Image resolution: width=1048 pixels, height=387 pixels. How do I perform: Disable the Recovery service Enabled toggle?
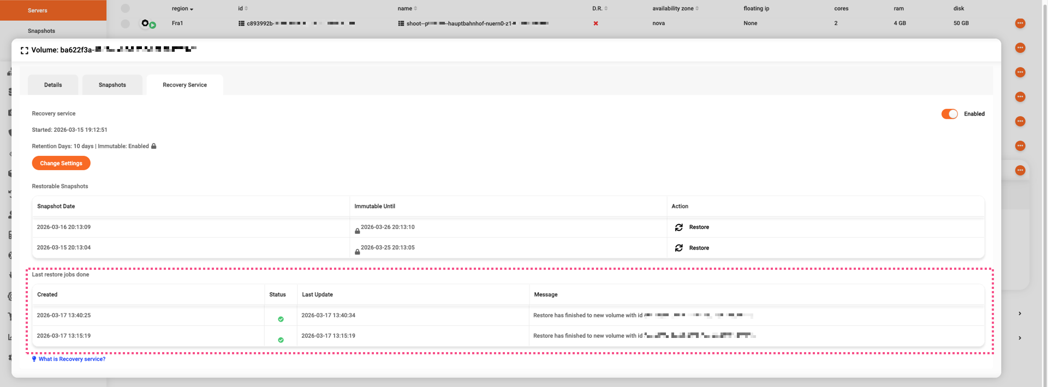[949, 114]
